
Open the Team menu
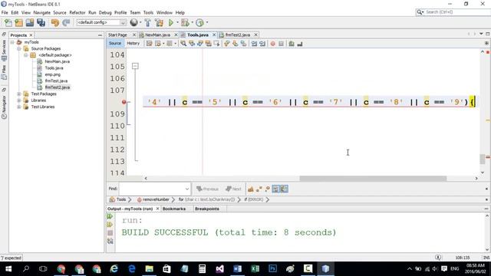pyautogui.click(x=135, y=12)
